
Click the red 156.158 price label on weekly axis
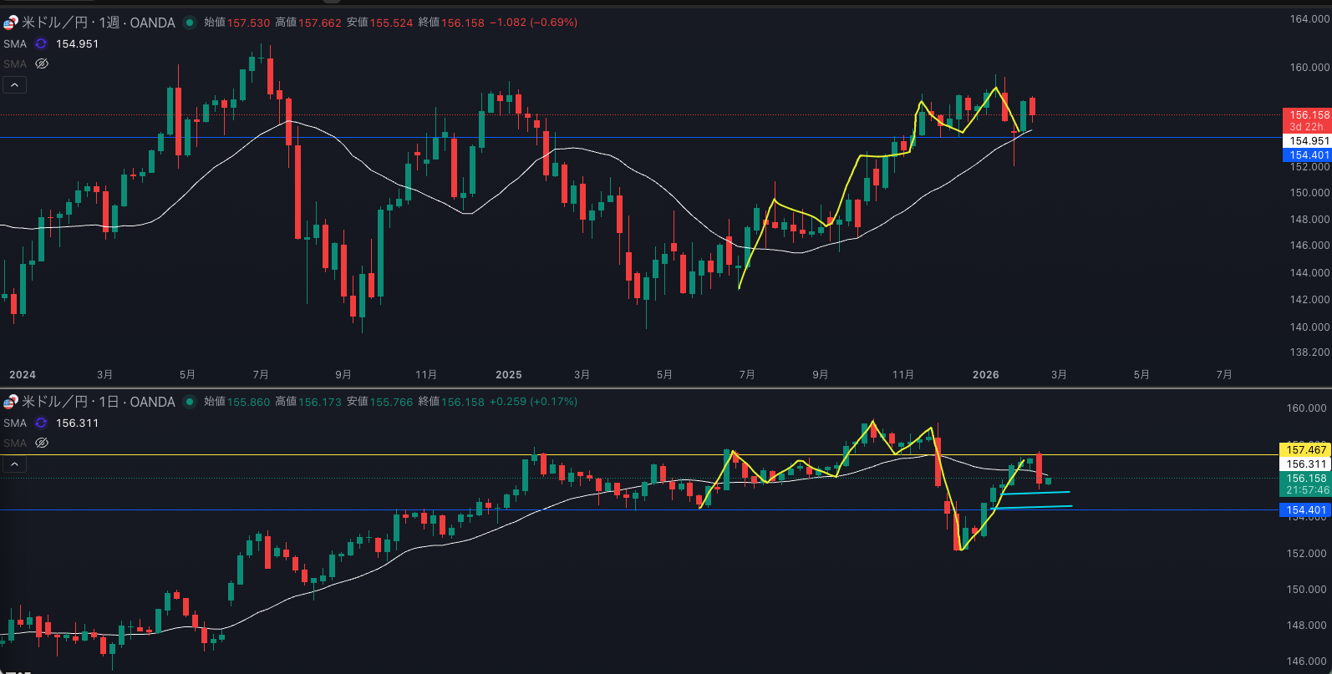click(1307, 115)
